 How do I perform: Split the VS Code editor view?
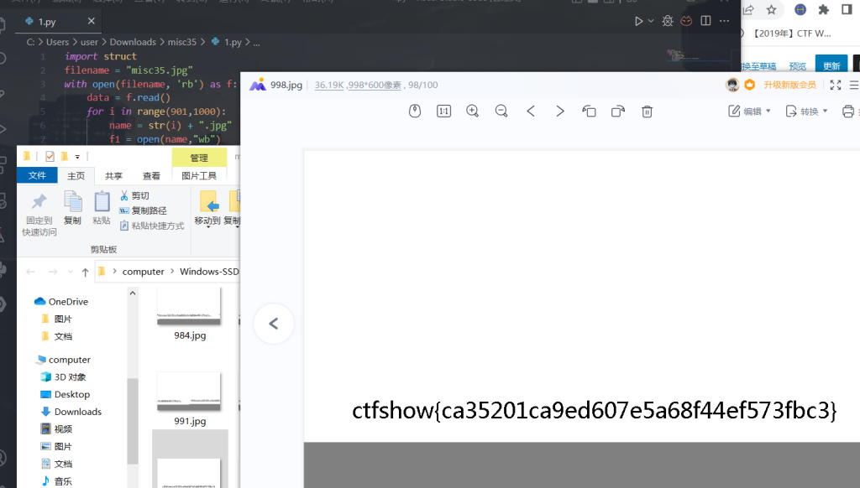(705, 21)
